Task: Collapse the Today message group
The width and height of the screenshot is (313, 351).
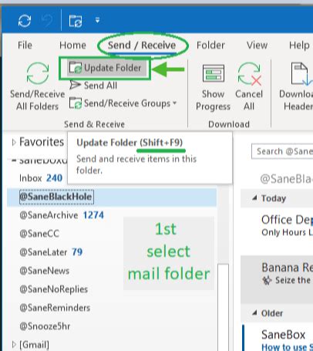Action: point(254,197)
